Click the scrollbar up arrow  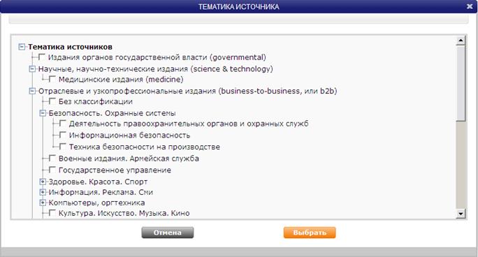(x=461, y=41)
